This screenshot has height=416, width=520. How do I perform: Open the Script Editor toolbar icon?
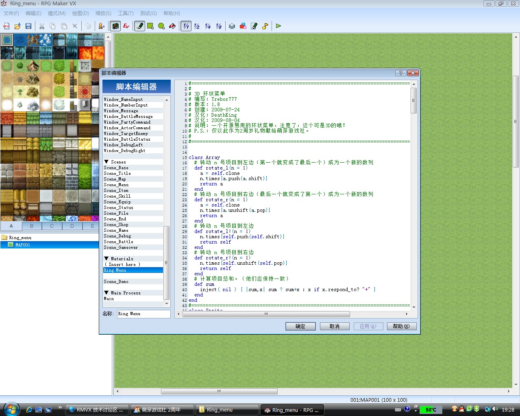(254, 26)
